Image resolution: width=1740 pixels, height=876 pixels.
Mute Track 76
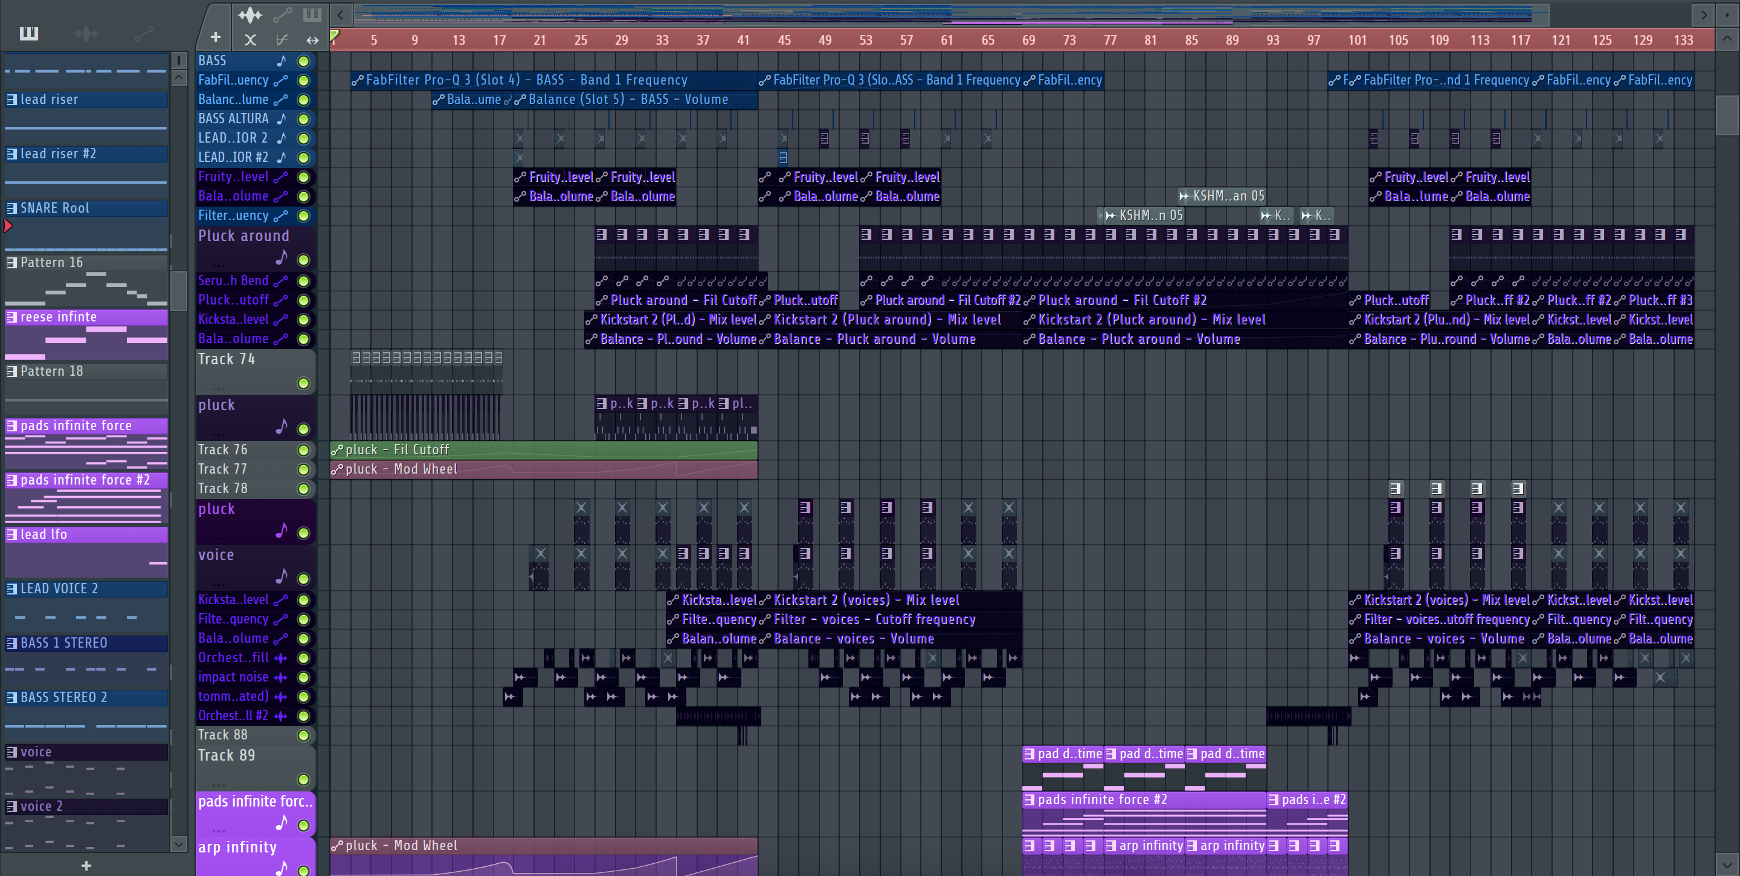point(304,451)
